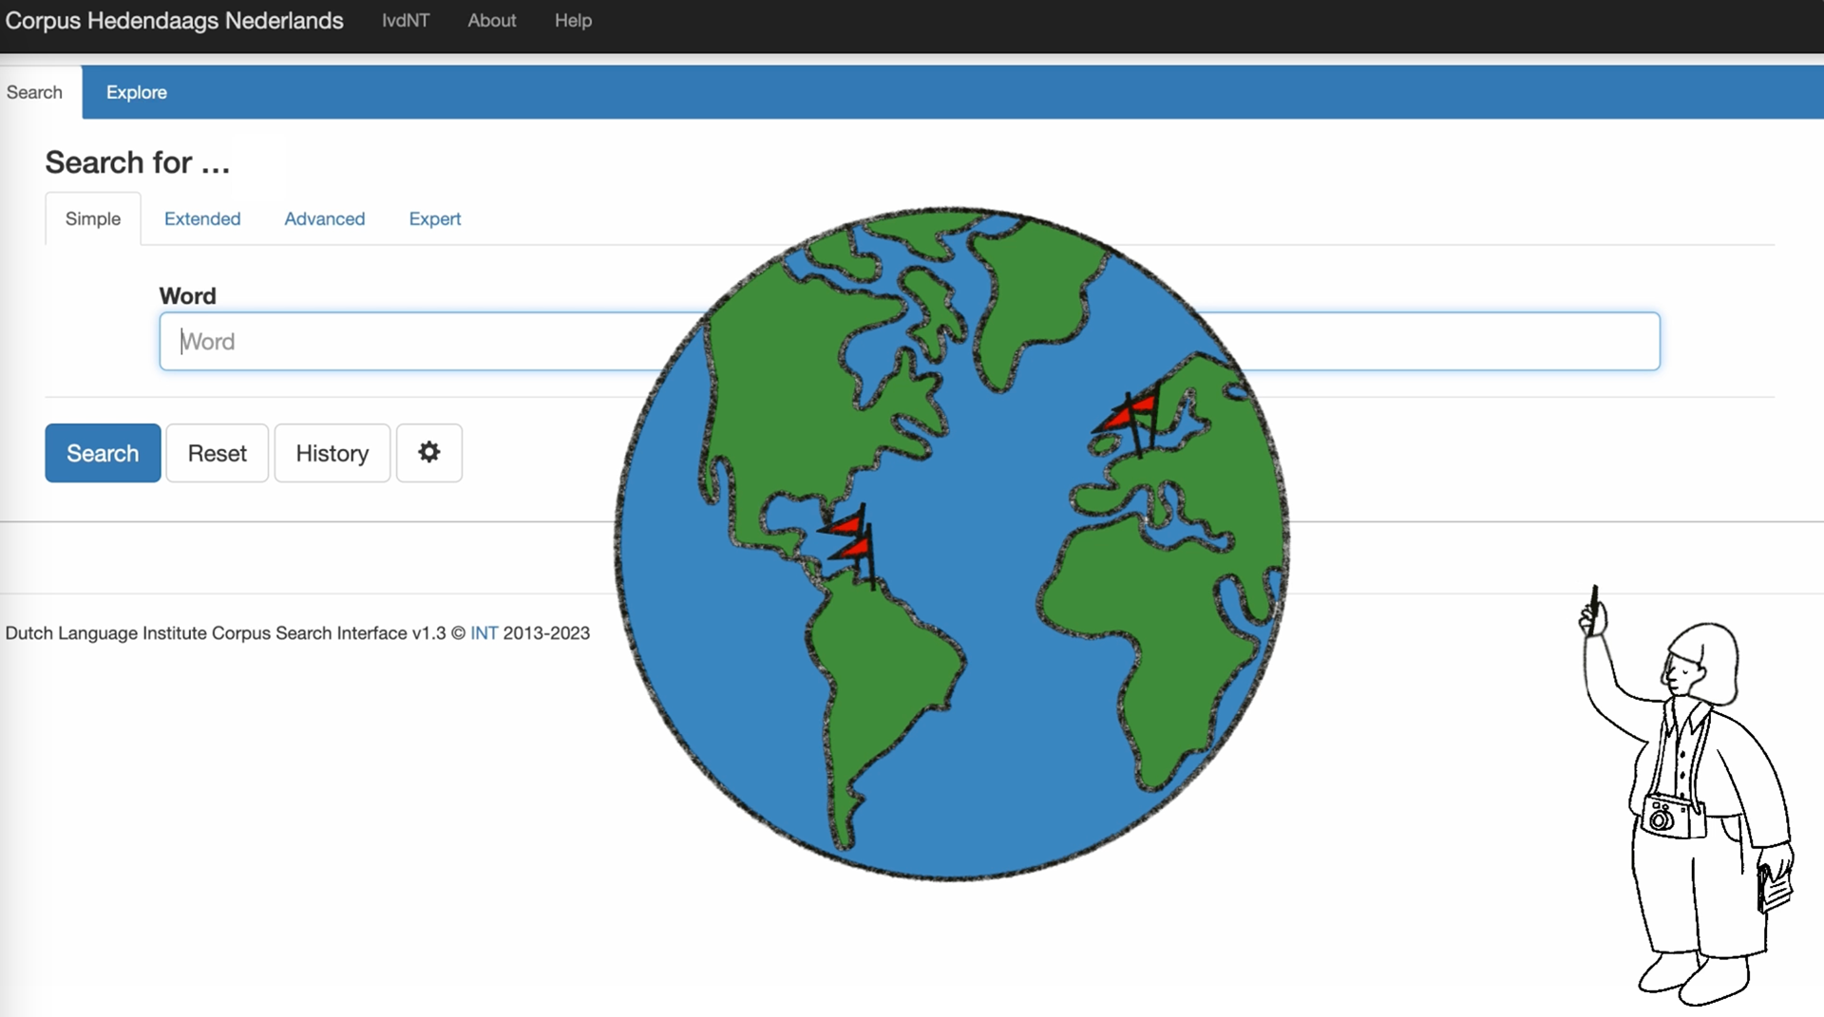
Task: Open the Help menu item
Action: (574, 20)
